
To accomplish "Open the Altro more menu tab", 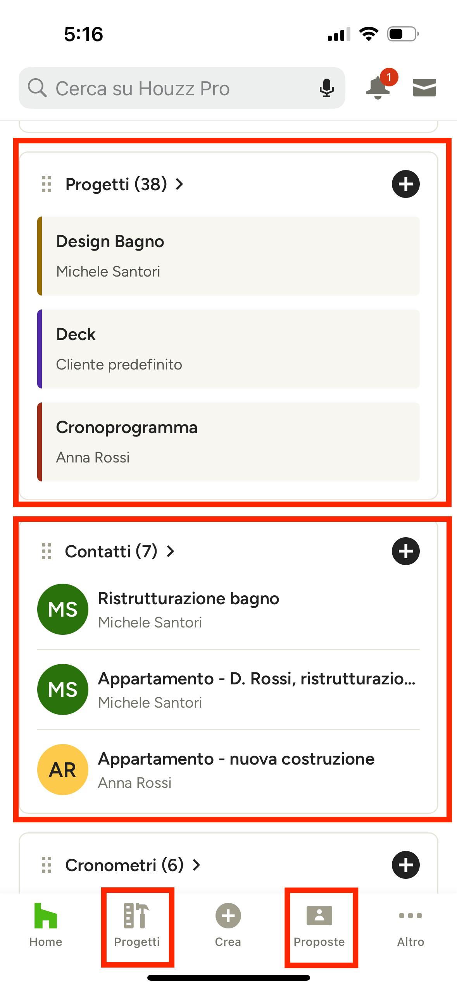I will (410, 926).
